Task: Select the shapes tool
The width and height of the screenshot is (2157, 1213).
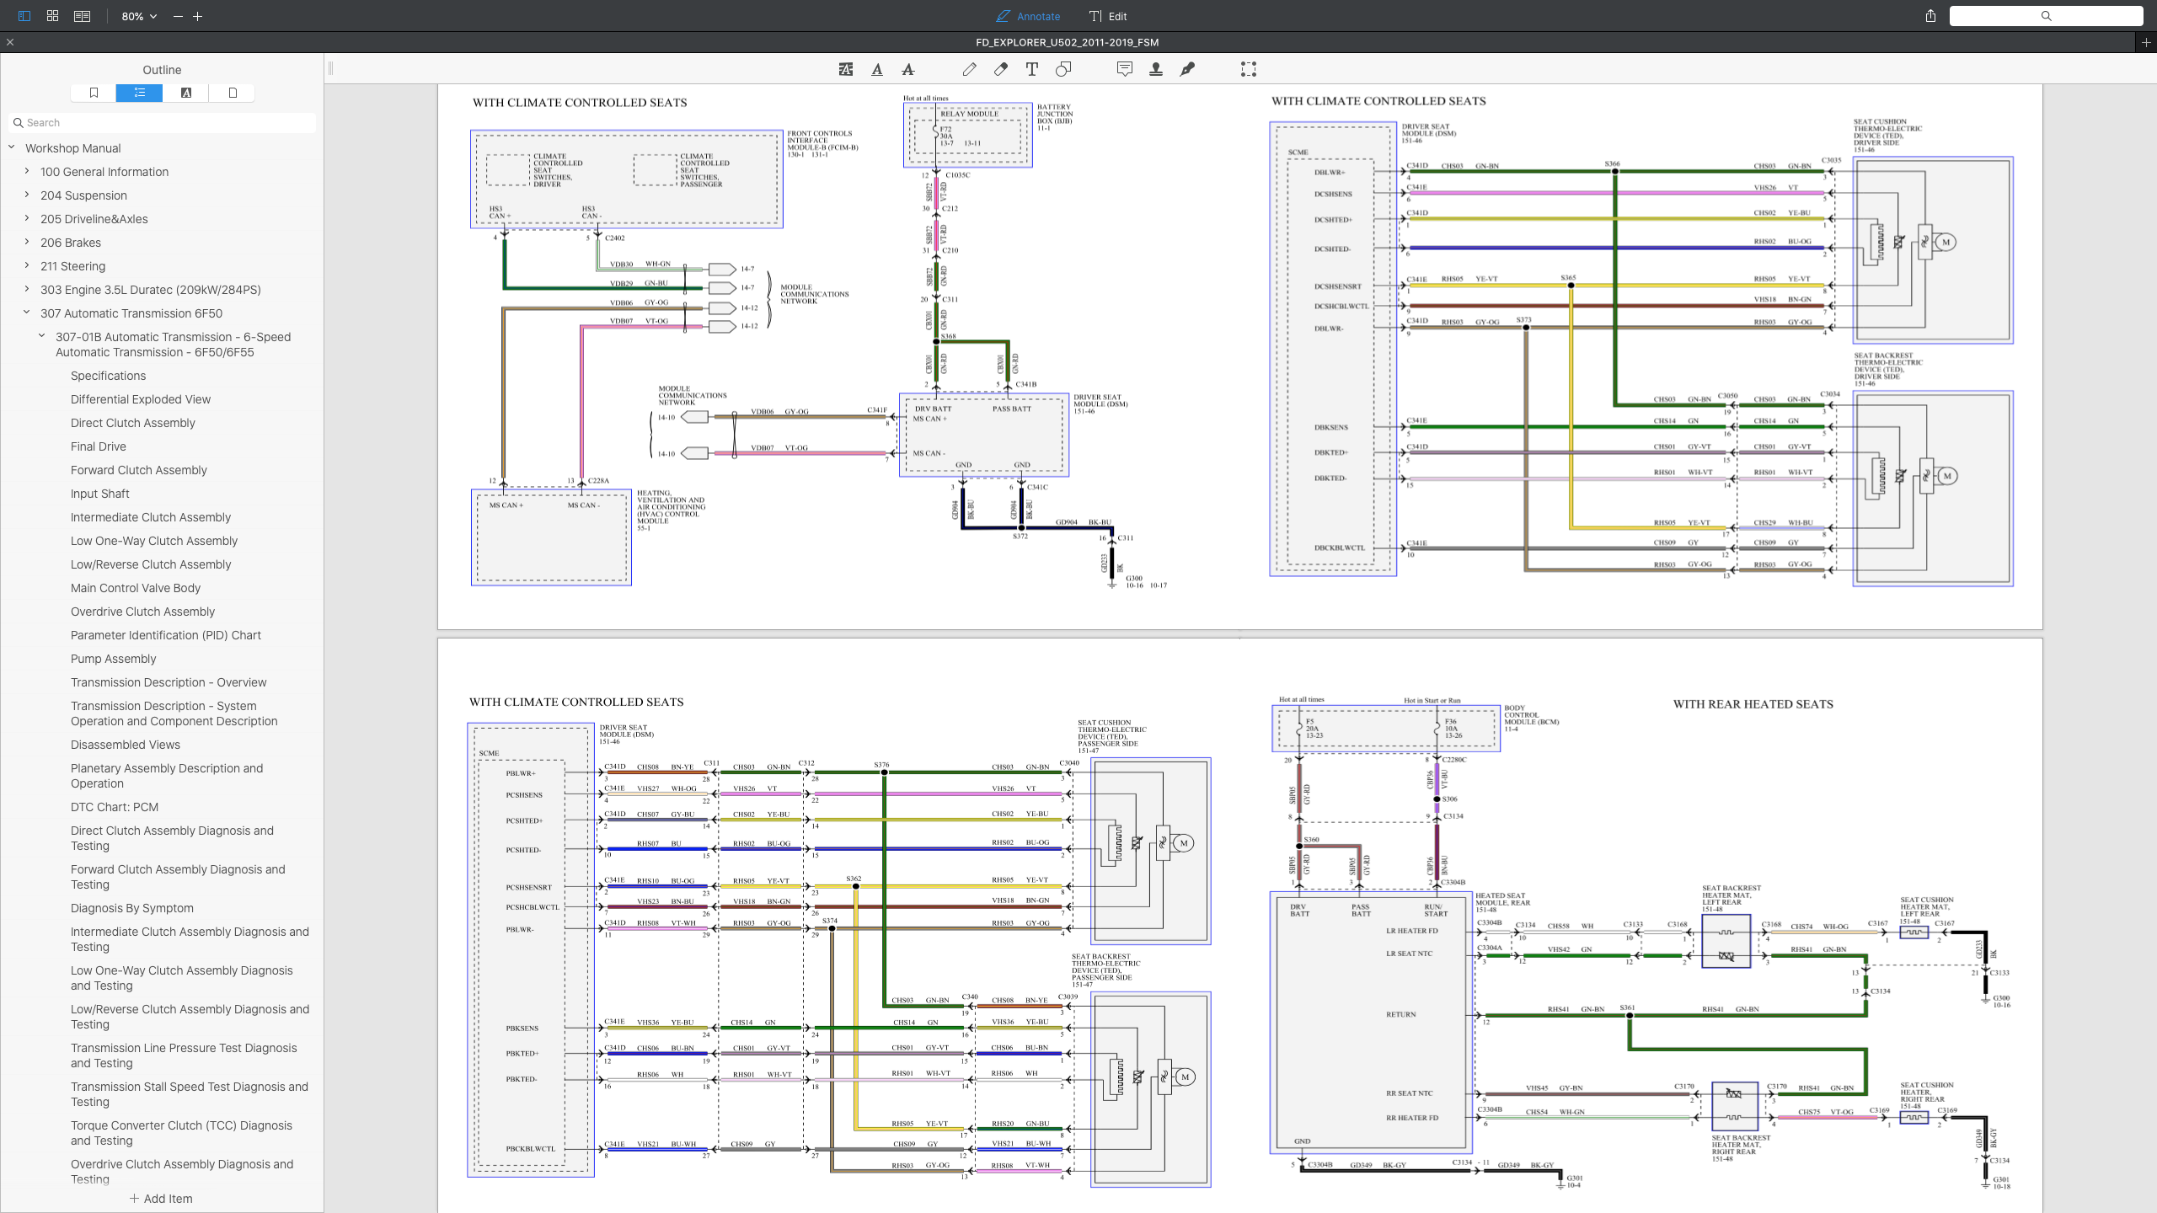Action: click(1063, 70)
